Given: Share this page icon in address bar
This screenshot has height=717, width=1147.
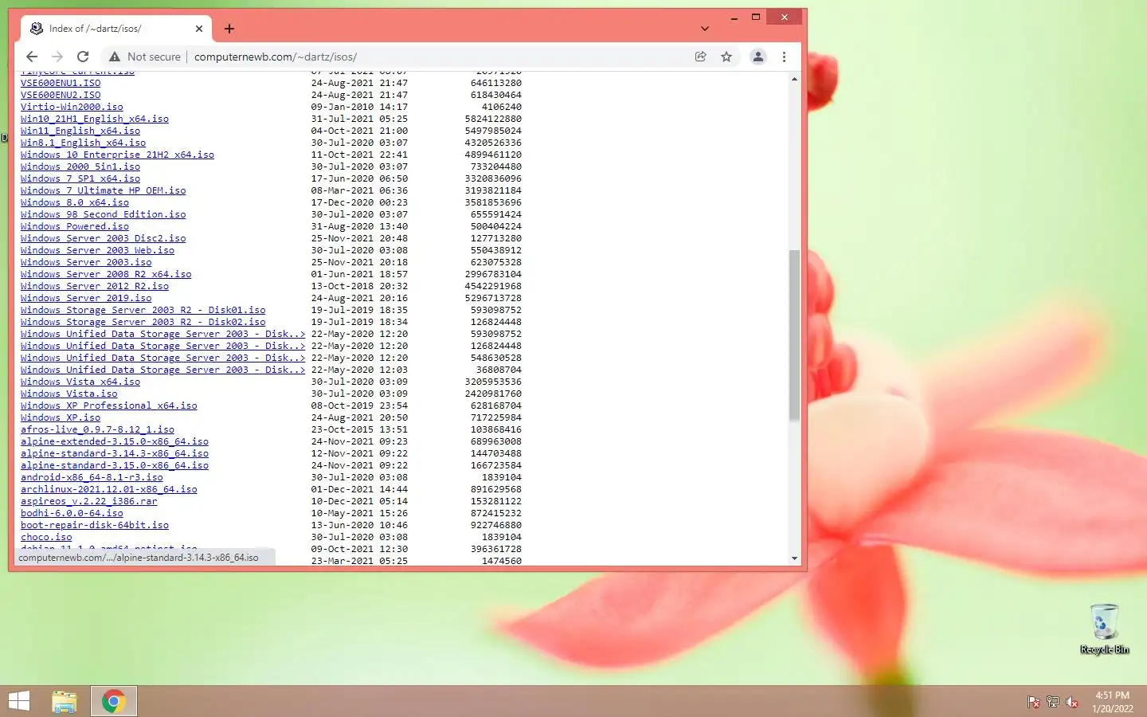Looking at the screenshot, I should tap(701, 57).
